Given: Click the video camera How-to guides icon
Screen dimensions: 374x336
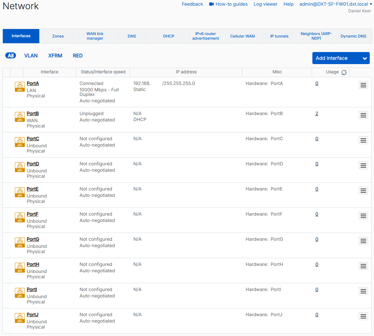Looking at the screenshot, I should pos(212,4).
